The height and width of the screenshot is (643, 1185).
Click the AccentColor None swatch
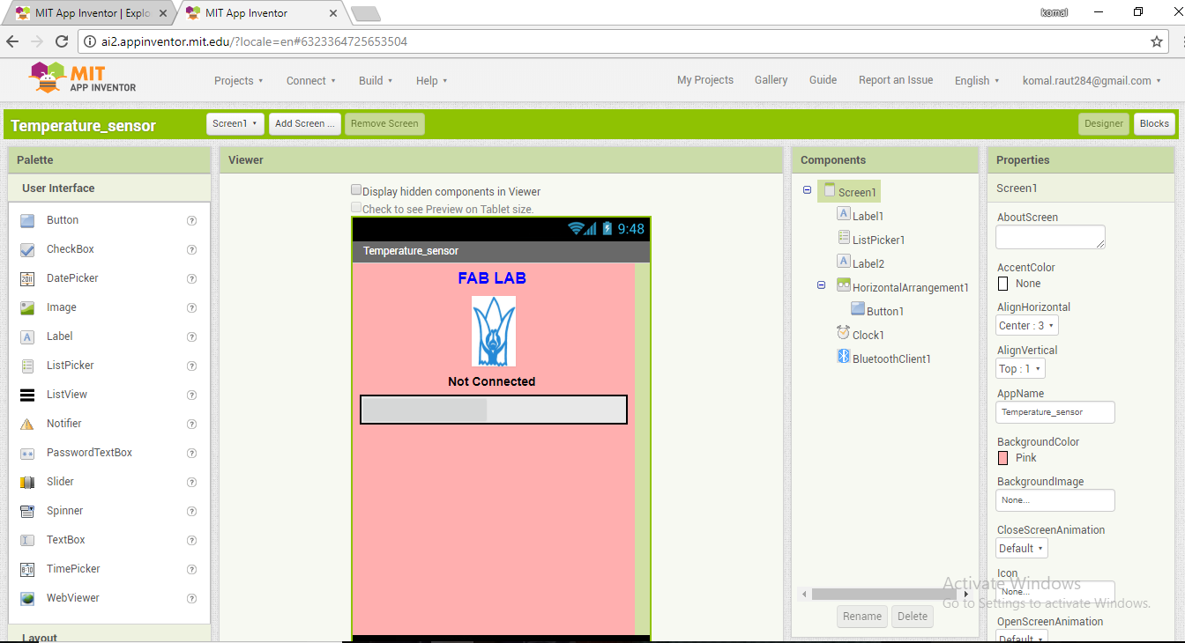click(x=1002, y=284)
